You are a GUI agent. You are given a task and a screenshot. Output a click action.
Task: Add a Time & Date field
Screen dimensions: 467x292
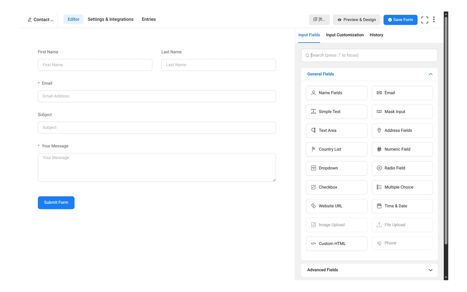402,206
